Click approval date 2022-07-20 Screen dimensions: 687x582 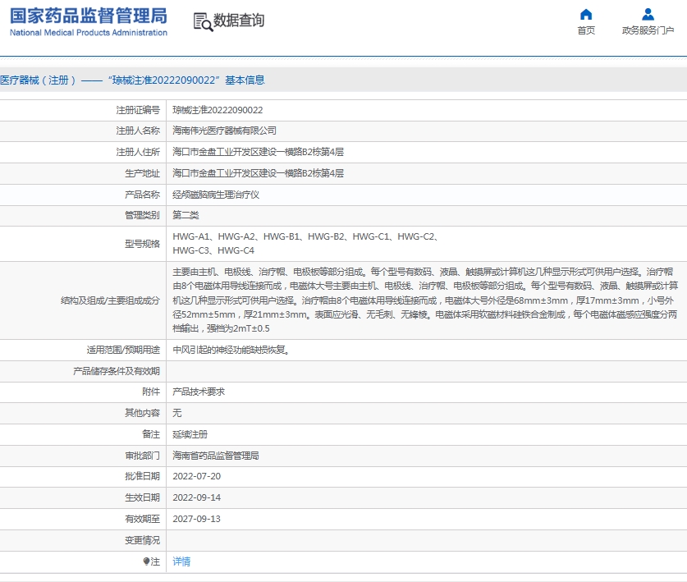click(197, 476)
